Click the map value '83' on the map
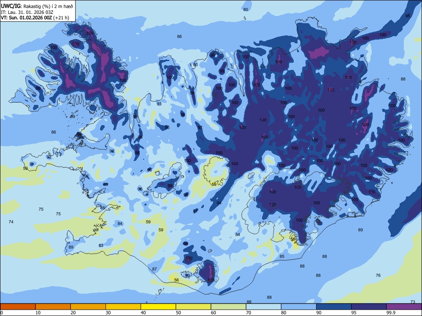 point(101,245)
